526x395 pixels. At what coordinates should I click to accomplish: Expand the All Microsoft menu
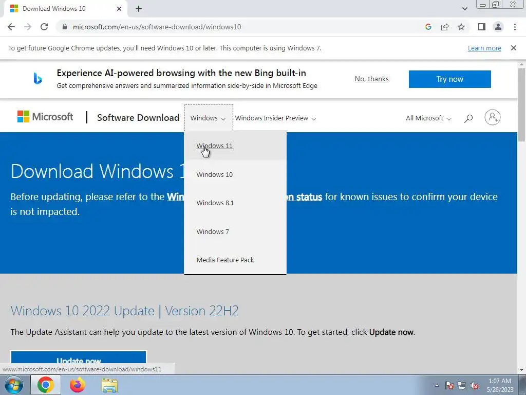[428, 118]
